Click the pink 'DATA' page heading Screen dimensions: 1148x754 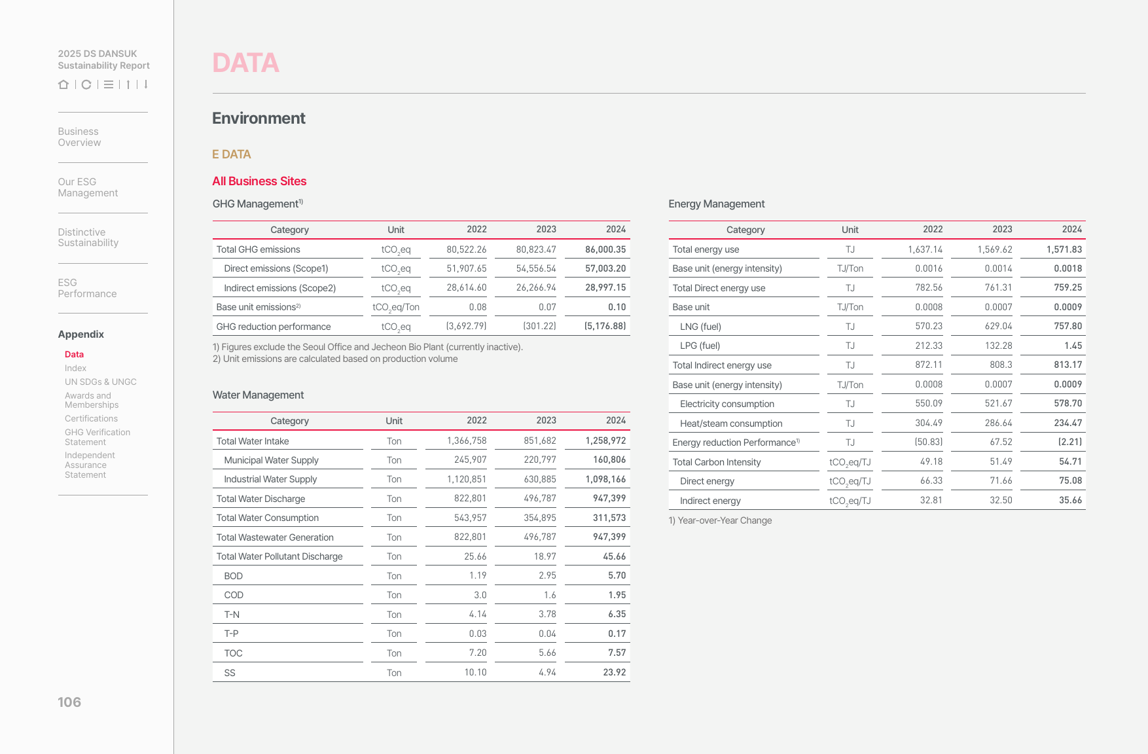(245, 63)
